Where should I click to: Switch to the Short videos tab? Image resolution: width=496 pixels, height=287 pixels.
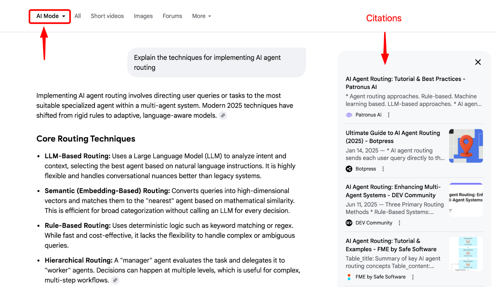click(x=107, y=16)
